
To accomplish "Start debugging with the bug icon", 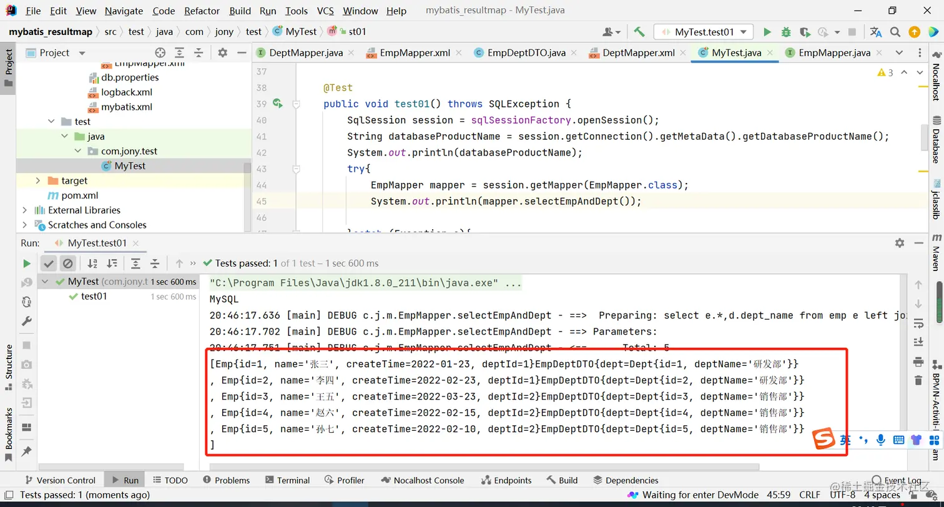I will [x=786, y=32].
